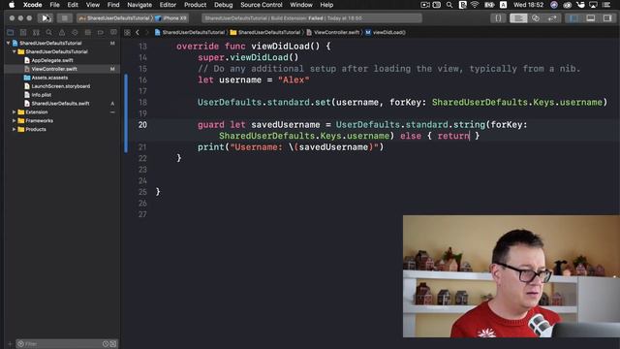
Task: Switch to the Assistant editor
Action: [x=536, y=18]
